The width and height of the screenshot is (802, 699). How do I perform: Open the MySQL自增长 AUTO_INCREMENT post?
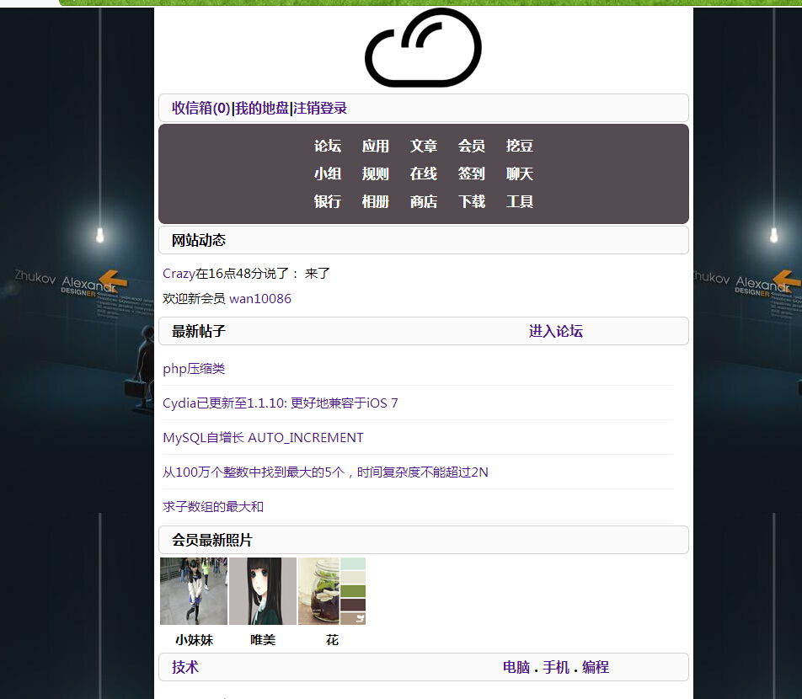point(263,438)
